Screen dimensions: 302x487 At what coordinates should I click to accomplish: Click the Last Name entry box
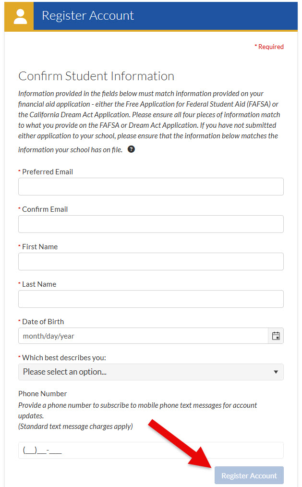pyautogui.click(x=151, y=299)
